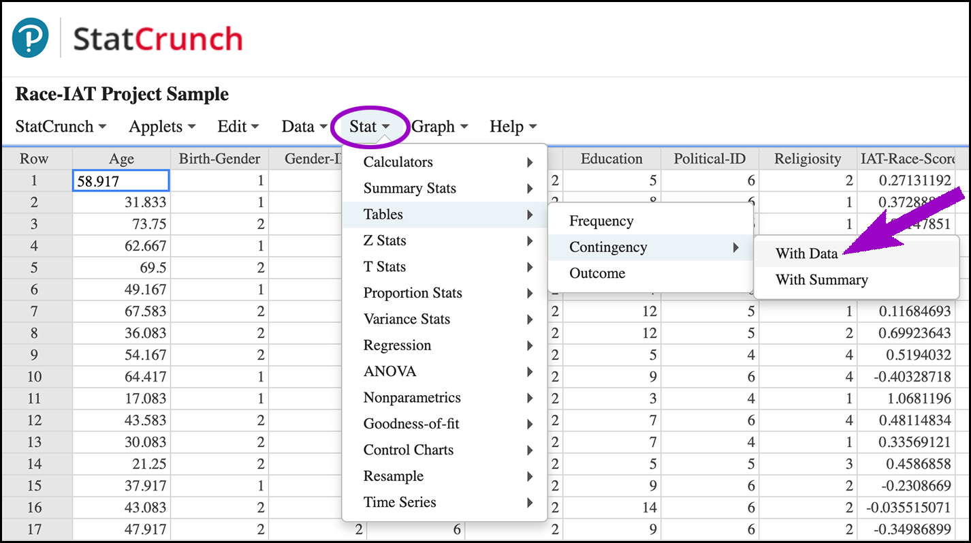Click Age cell value 73.75
This screenshot has width=971, height=543.
click(122, 224)
